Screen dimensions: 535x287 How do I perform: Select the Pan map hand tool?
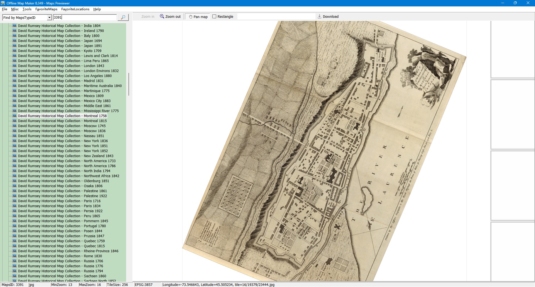coord(198,17)
